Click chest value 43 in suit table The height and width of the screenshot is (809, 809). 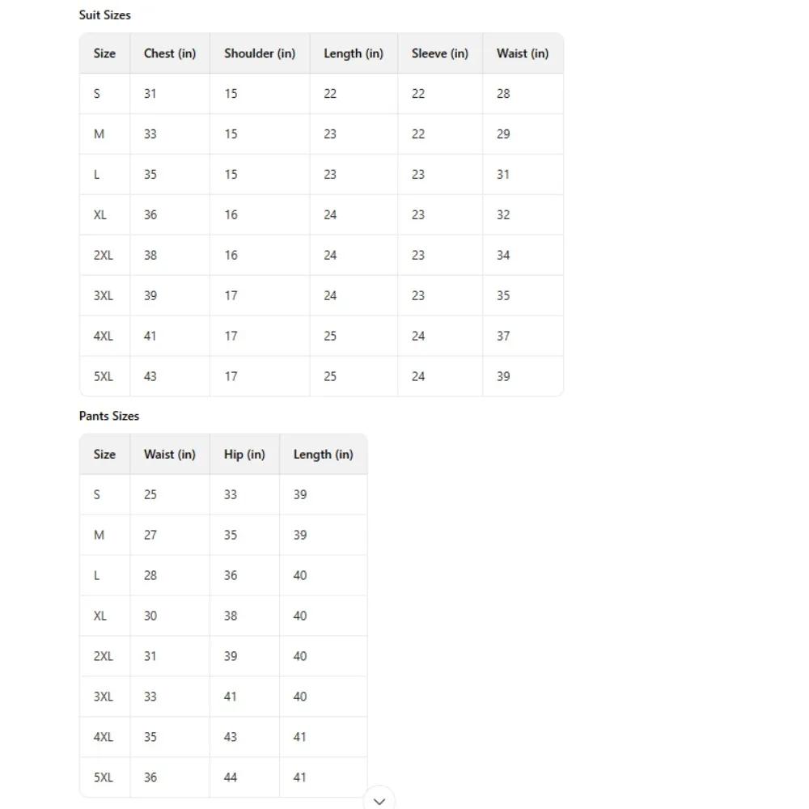pos(150,376)
